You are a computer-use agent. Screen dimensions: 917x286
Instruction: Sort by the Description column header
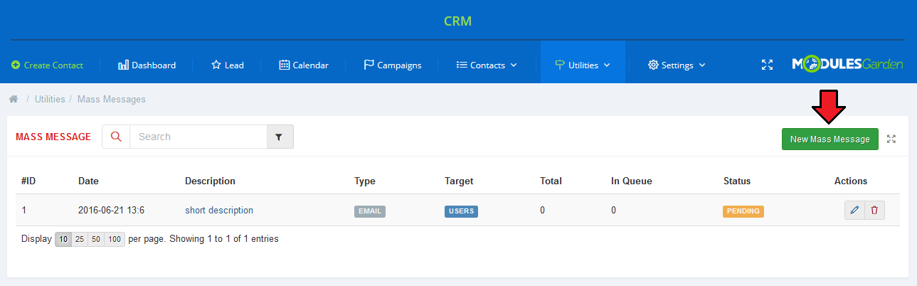pos(210,181)
